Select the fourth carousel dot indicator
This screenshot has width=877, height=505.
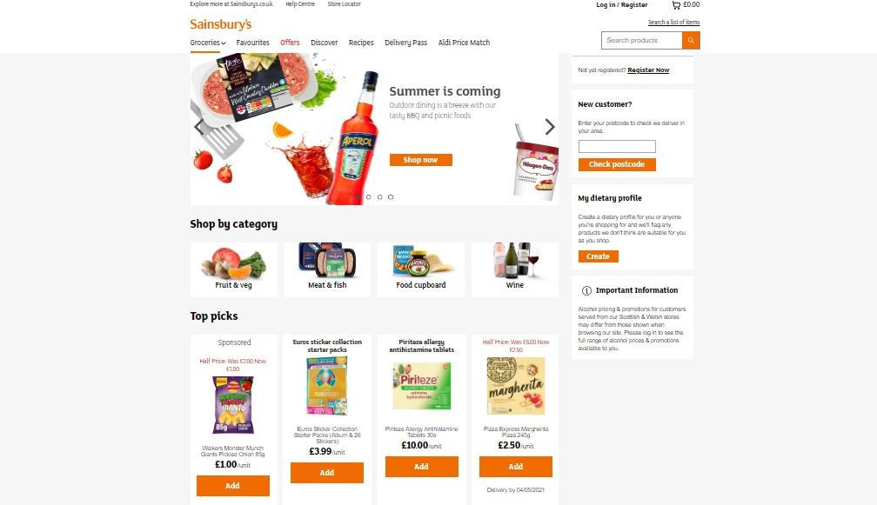click(x=391, y=197)
